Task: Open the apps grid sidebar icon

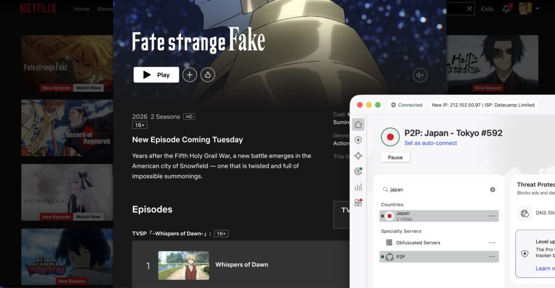Action: point(358,202)
